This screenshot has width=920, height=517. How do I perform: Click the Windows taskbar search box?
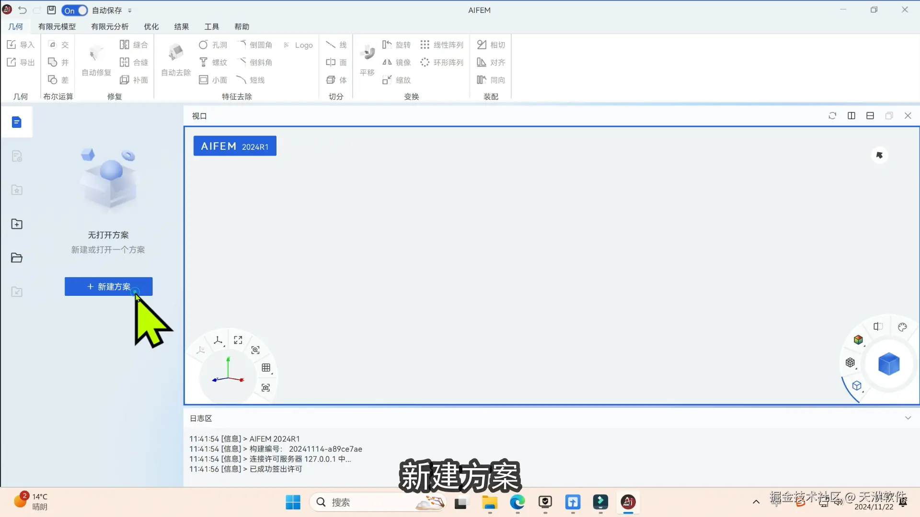(x=364, y=502)
